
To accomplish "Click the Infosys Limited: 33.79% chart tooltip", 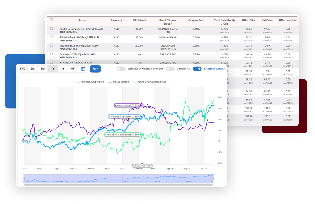I will point(127,105).
